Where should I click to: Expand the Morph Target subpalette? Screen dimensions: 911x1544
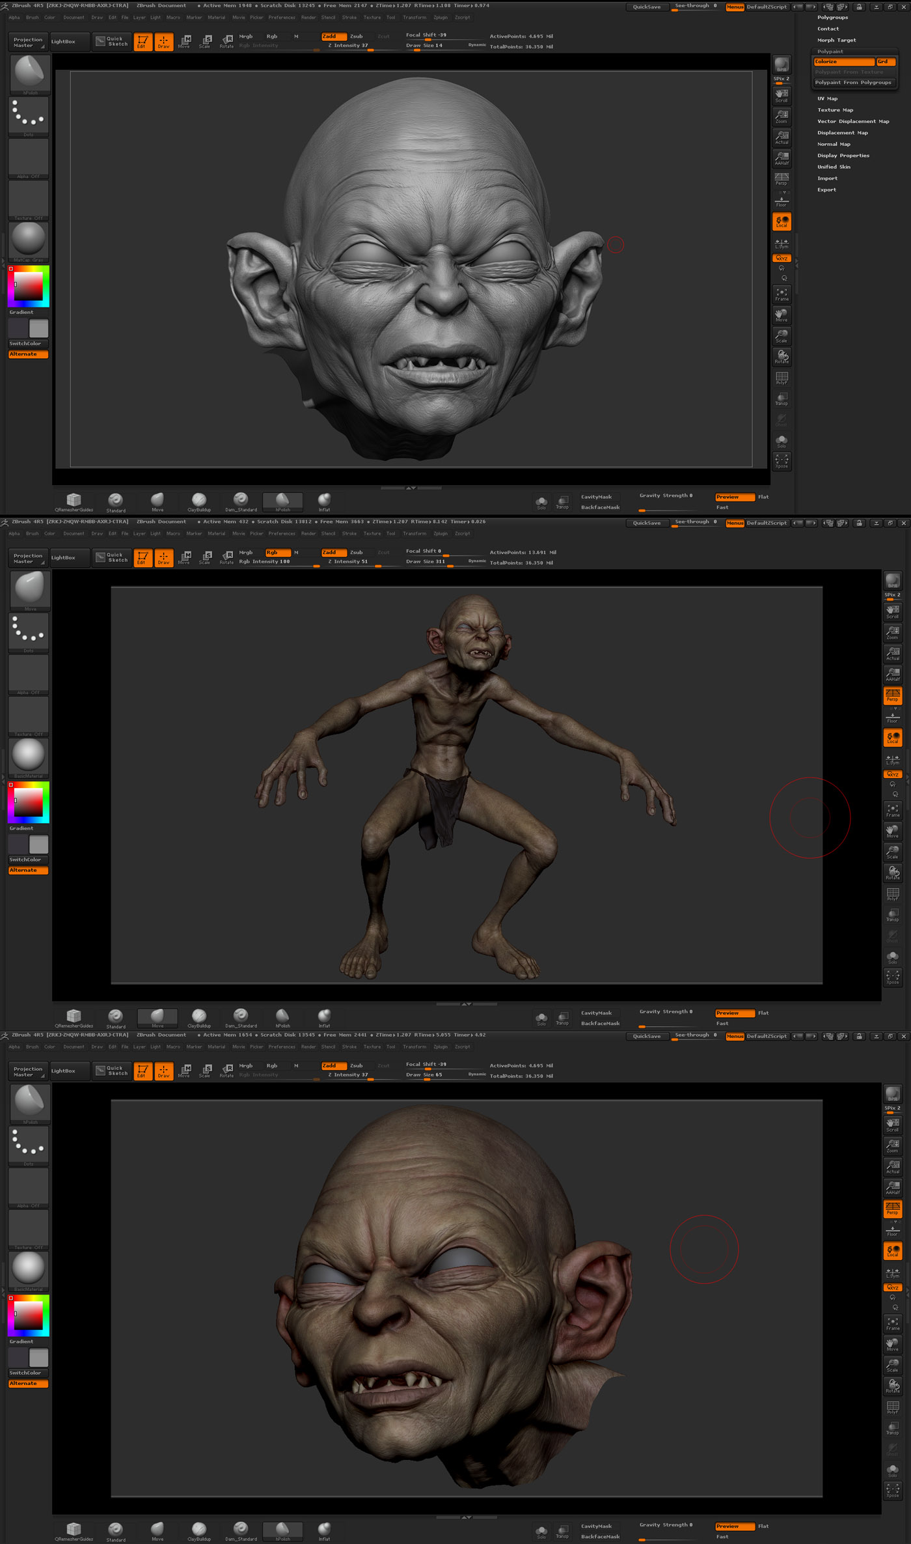(x=836, y=40)
